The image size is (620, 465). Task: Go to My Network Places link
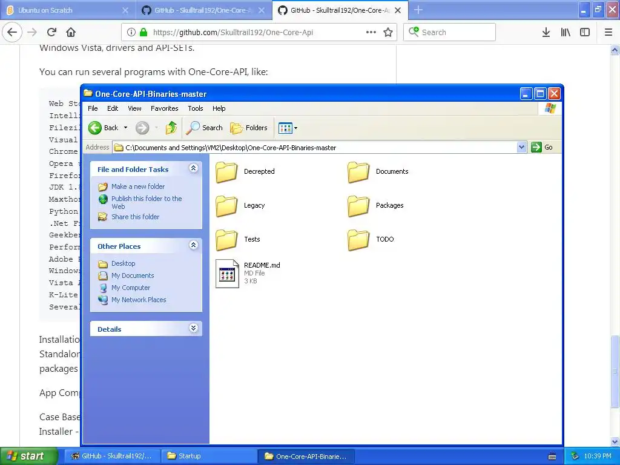point(139,300)
